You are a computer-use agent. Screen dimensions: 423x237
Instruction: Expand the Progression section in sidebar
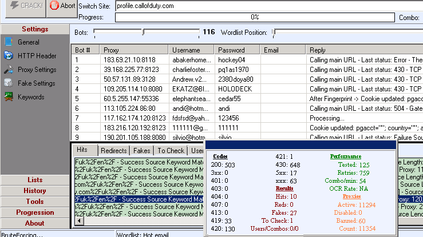(35, 212)
